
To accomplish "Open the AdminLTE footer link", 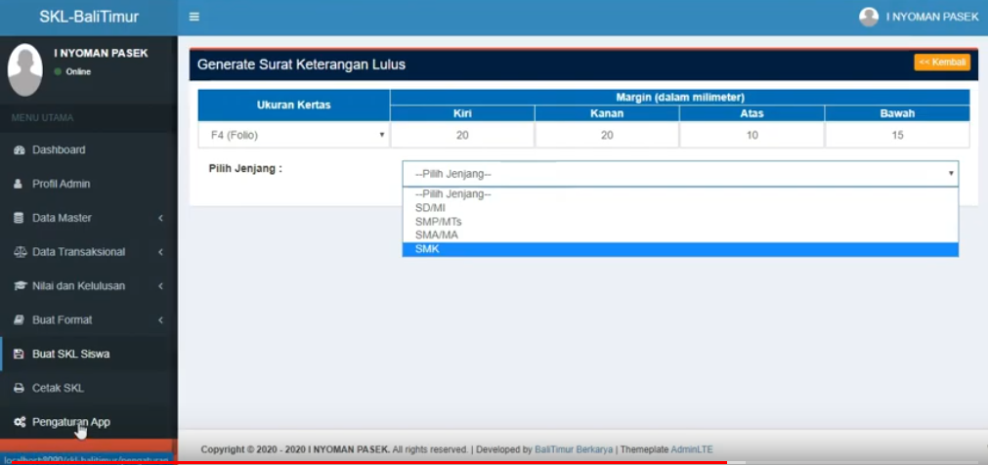I will point(692,450).
